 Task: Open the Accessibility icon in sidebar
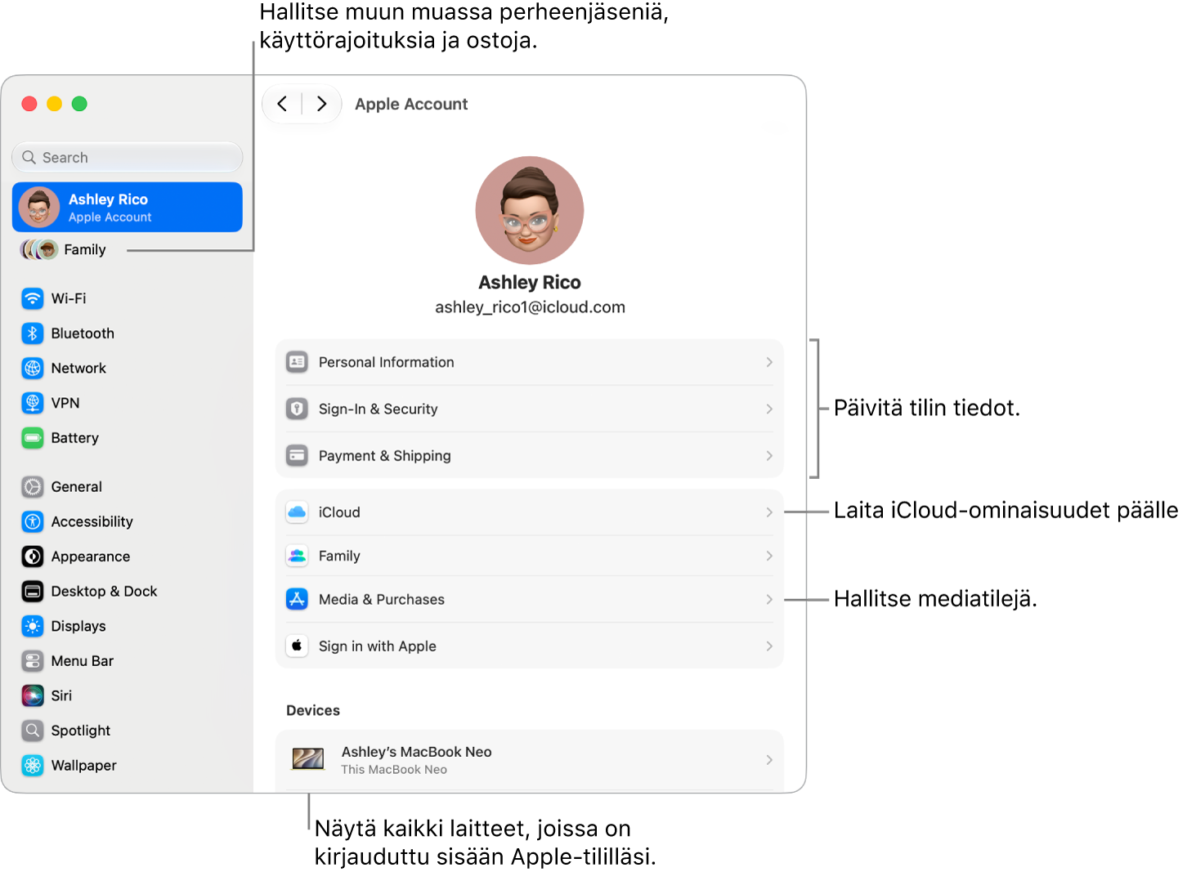(x=33, y=521)
